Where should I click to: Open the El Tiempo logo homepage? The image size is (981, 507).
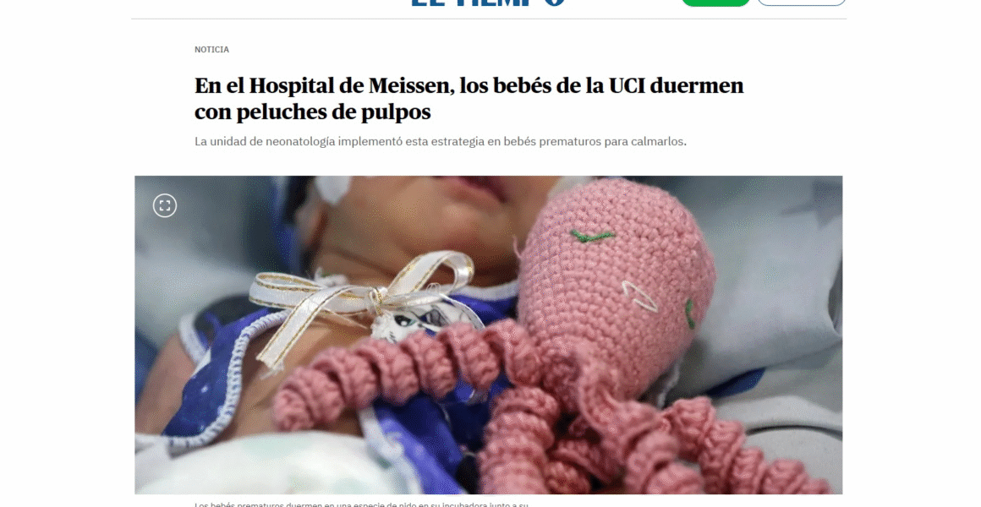[x=488, y=3]
